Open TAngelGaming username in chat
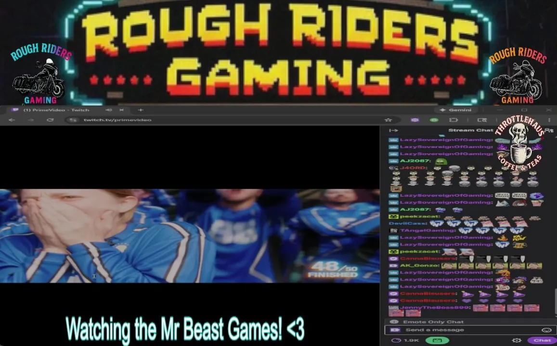Screen dimensions: 557x346 (x=427, y=231)
